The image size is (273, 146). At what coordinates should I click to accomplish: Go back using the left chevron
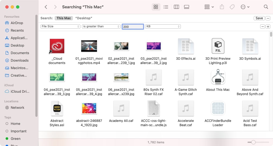(x=46, y=7)
